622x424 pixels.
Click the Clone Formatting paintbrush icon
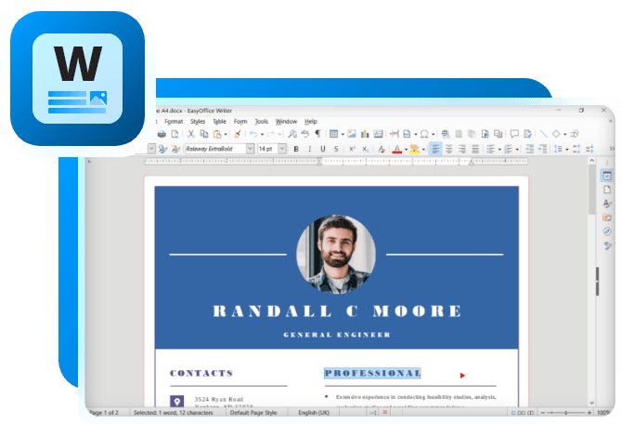point(238,135)
